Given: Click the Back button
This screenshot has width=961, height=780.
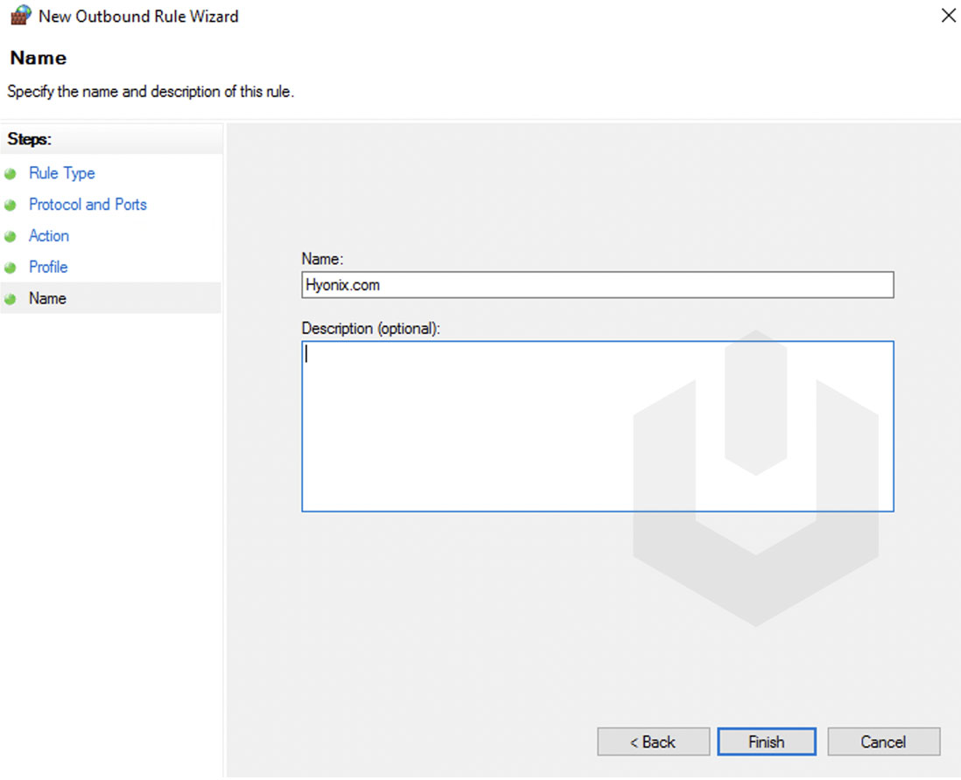Looking at the screenshot, I should [653, 742].
